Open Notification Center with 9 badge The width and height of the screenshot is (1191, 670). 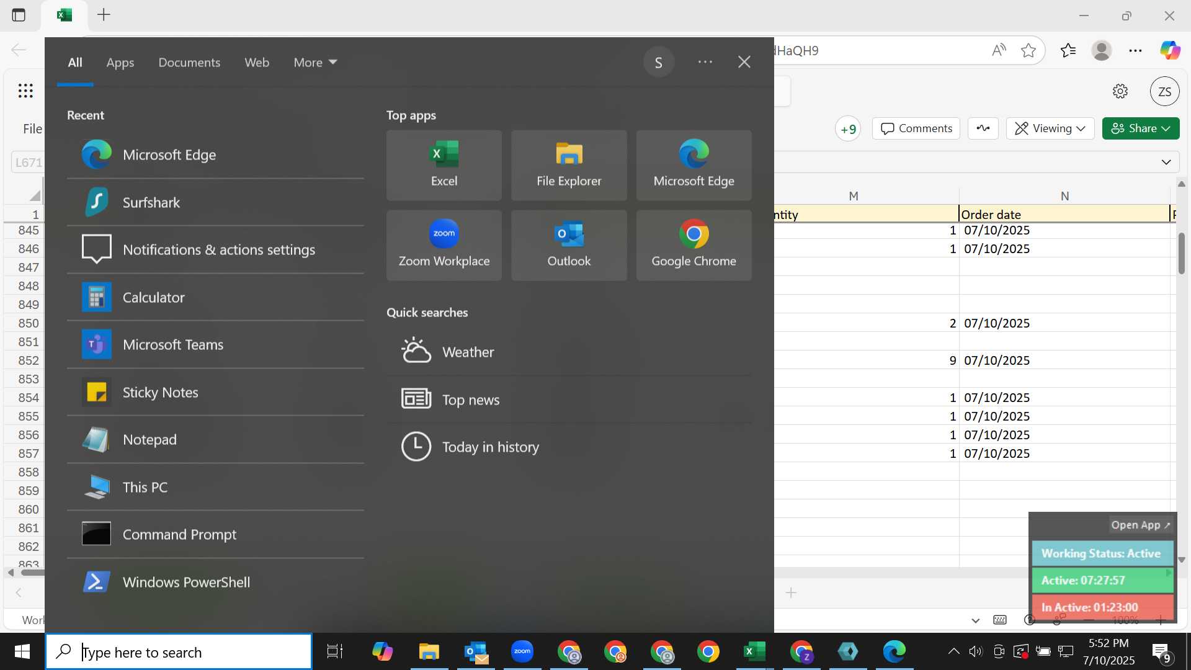tap(1161, 653)
